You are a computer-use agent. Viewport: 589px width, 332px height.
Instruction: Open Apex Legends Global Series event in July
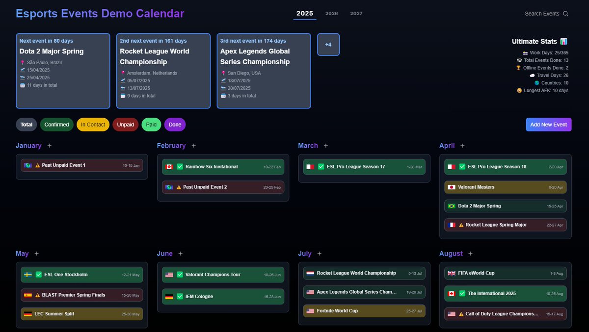click(364, 292)
